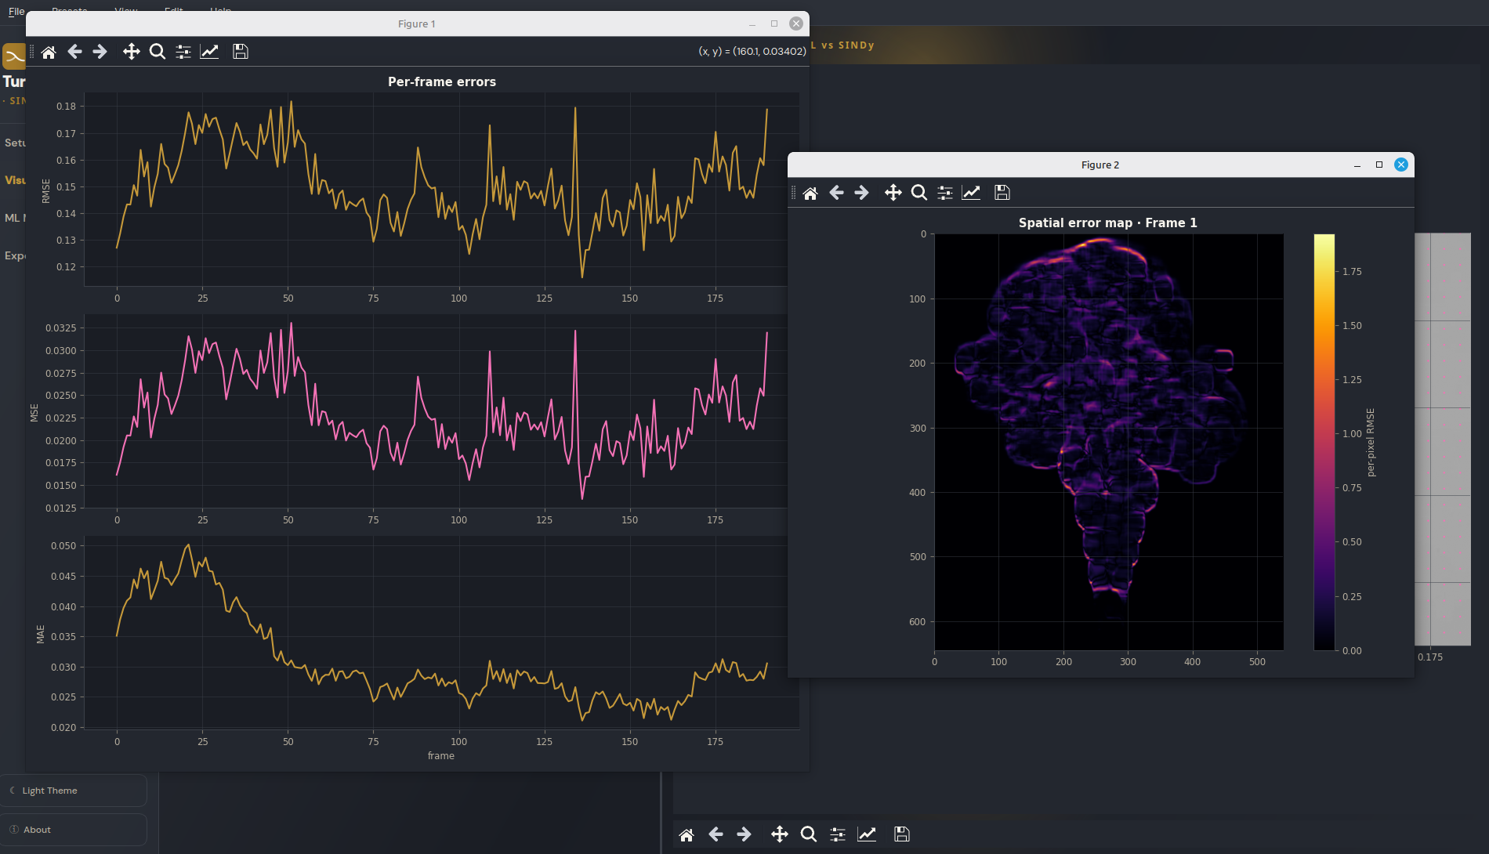Select Pan tool in Figure 1 toolbar
Viewport: 1489px width, 854px height.
pyautogui.click(x=132, y=52)
